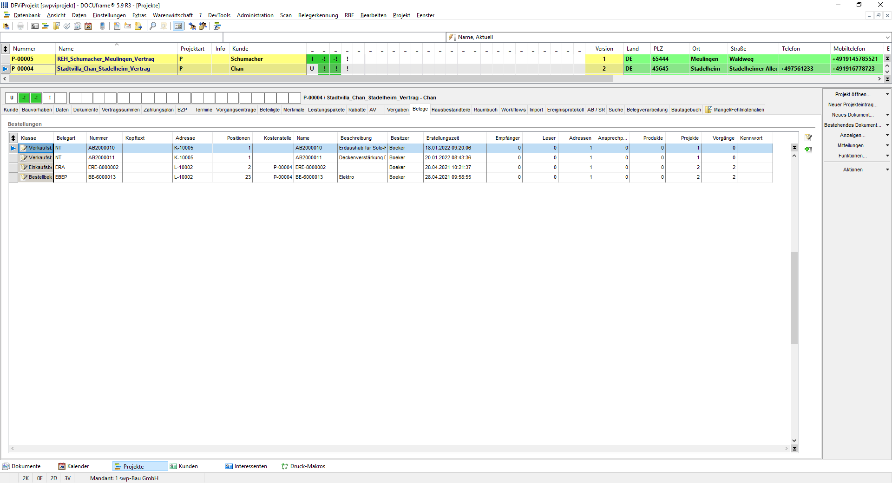Click the Neuer Projekteintrag button
This screenshot has height=483, width=892.
[x=853, y=104]
